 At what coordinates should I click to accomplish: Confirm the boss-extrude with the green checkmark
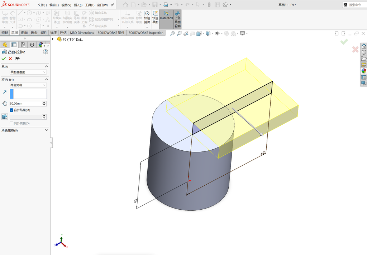click(x=4, y=59)
